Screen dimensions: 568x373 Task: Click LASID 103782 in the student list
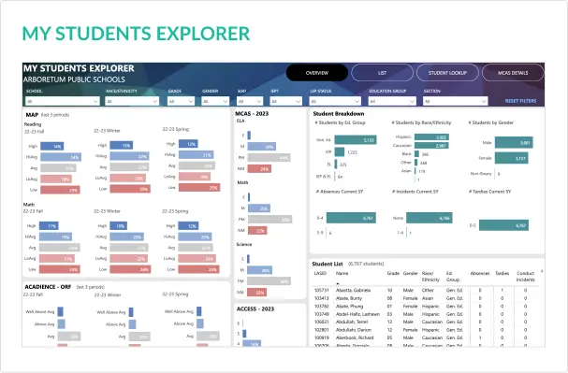click(x=321, y=306)
